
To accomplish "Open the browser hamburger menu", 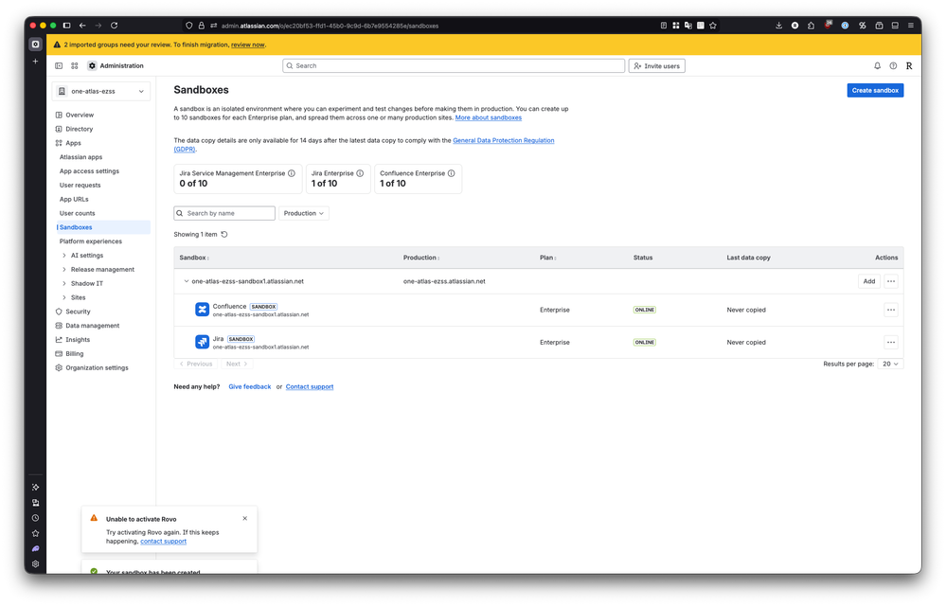I will pos(911,26).
